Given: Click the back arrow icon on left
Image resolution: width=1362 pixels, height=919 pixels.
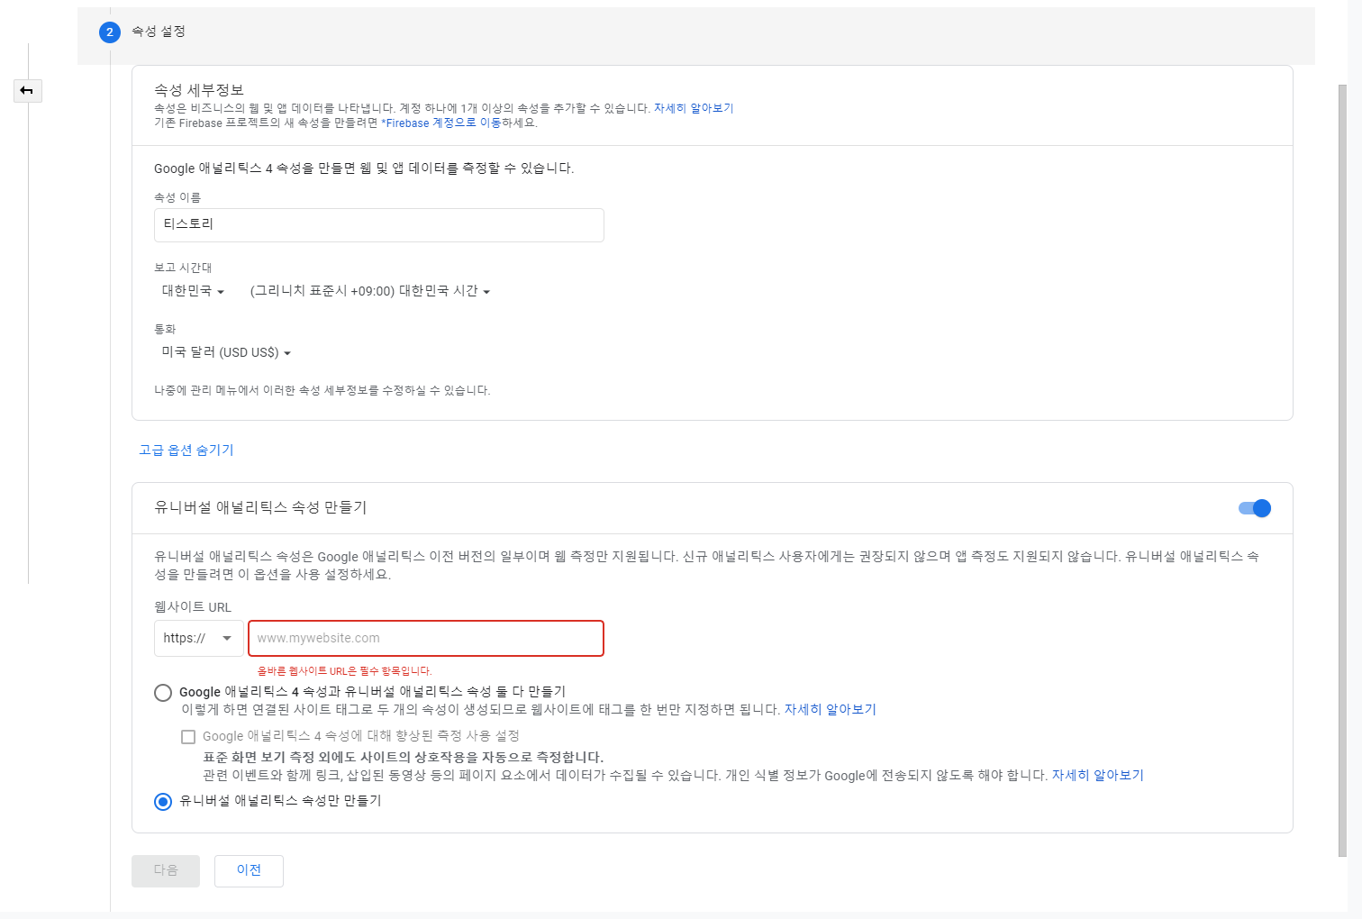Looking at the screenshot, I should click(27, 90).
